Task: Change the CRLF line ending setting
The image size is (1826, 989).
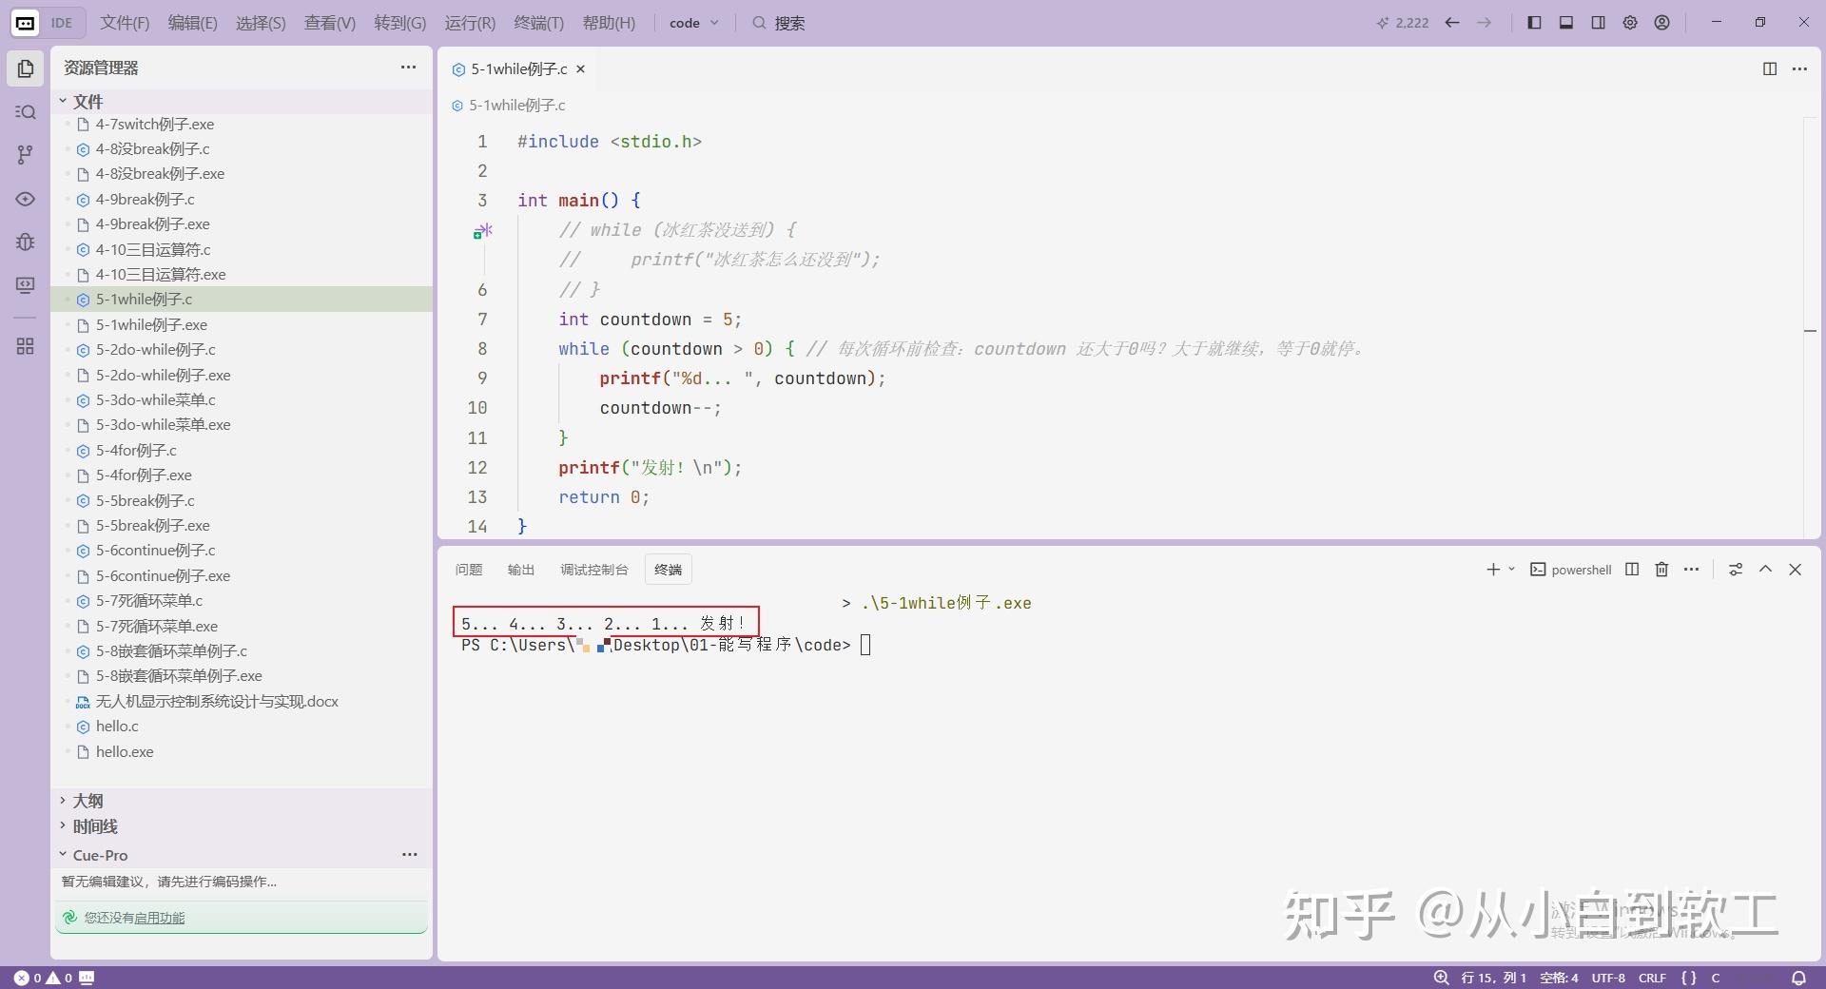Action: point(1652,978)
